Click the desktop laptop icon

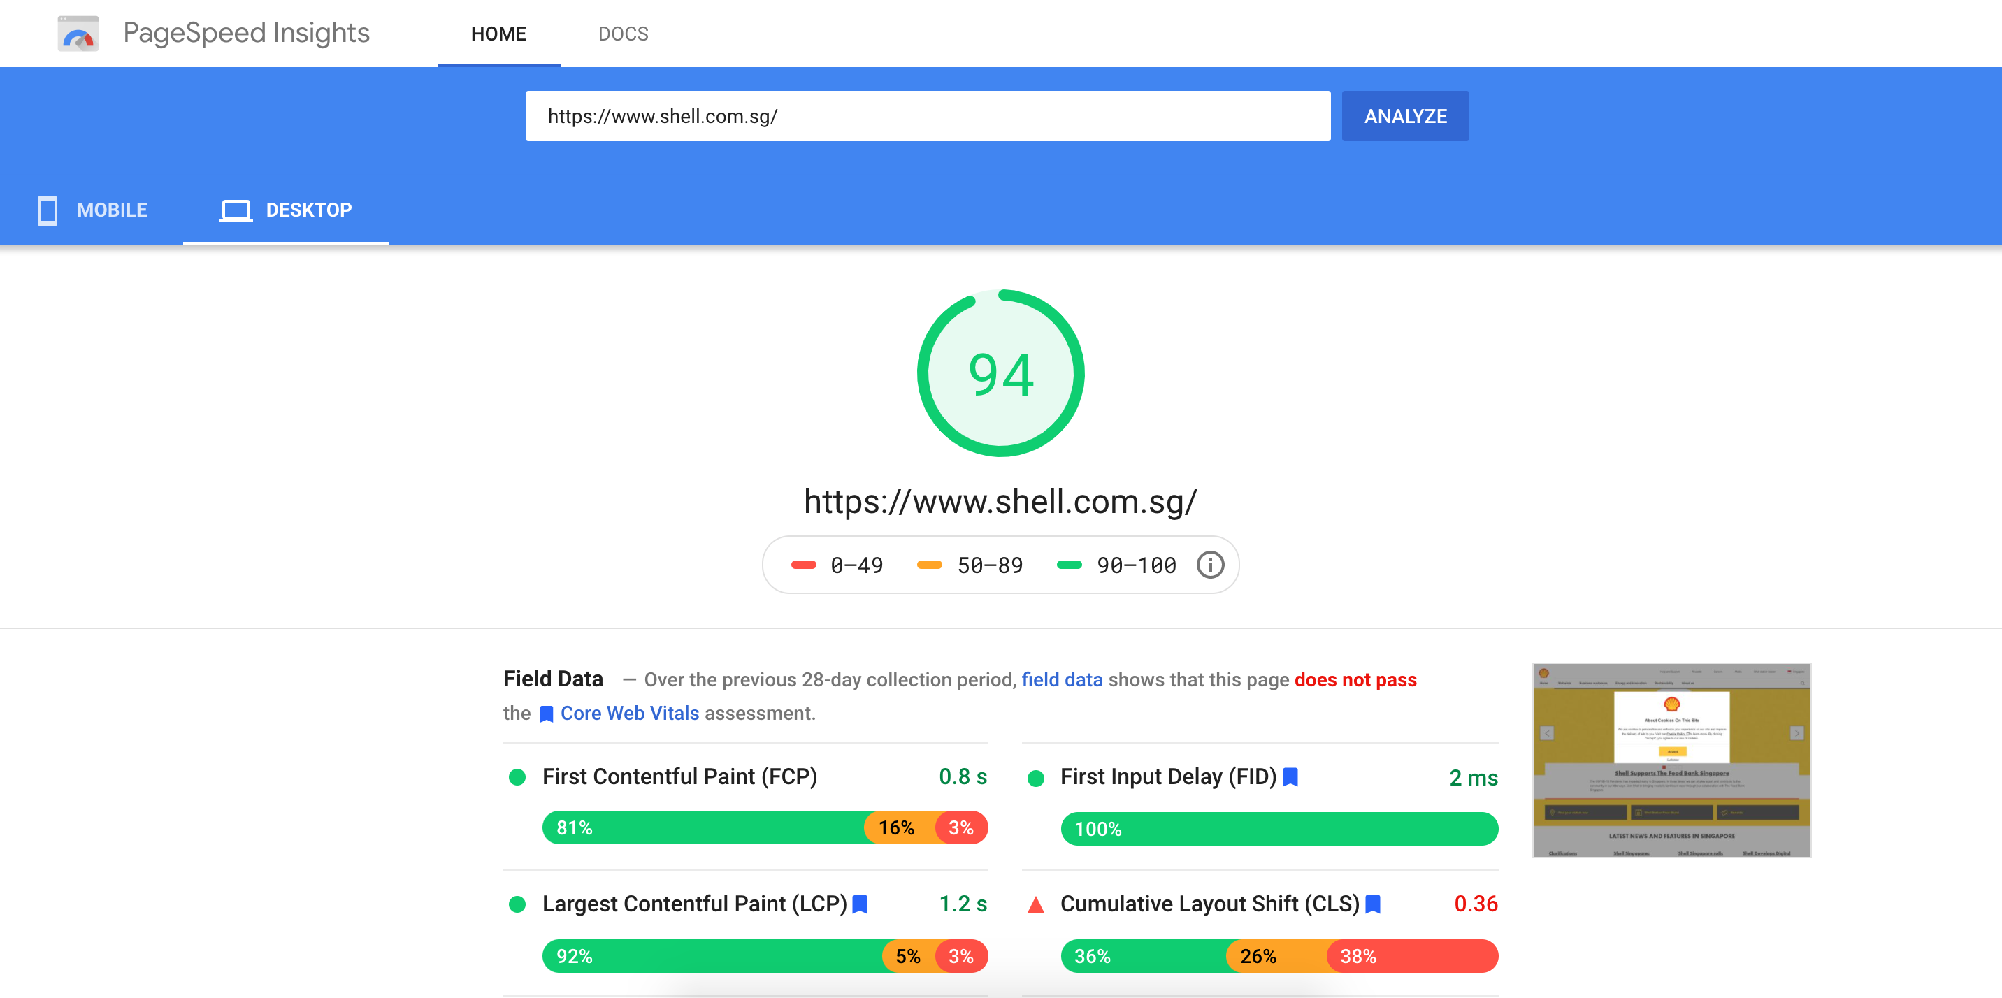[x=236, y=210]
